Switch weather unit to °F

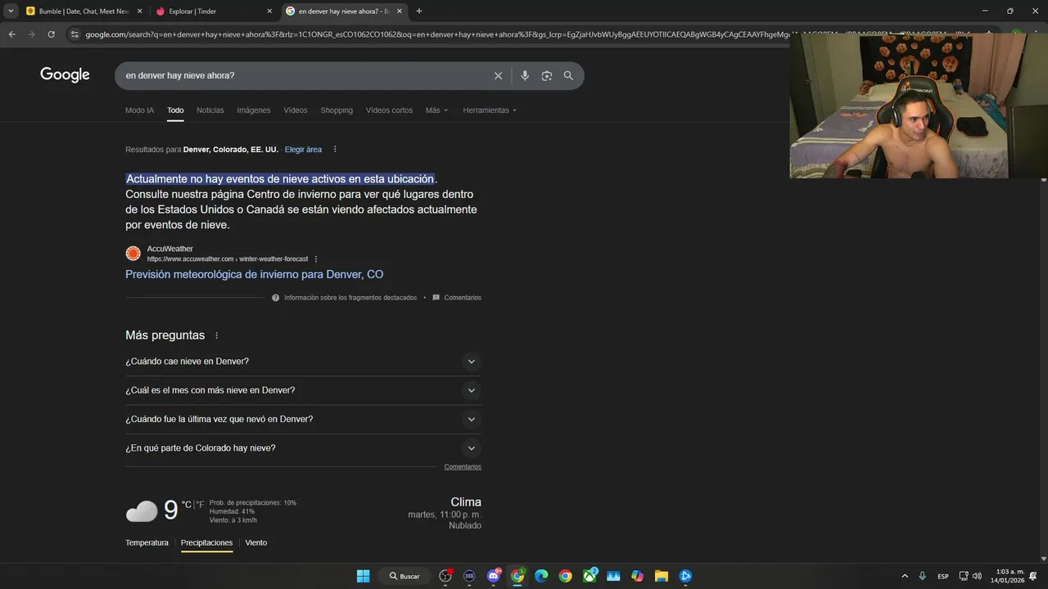tap(200, 505)
